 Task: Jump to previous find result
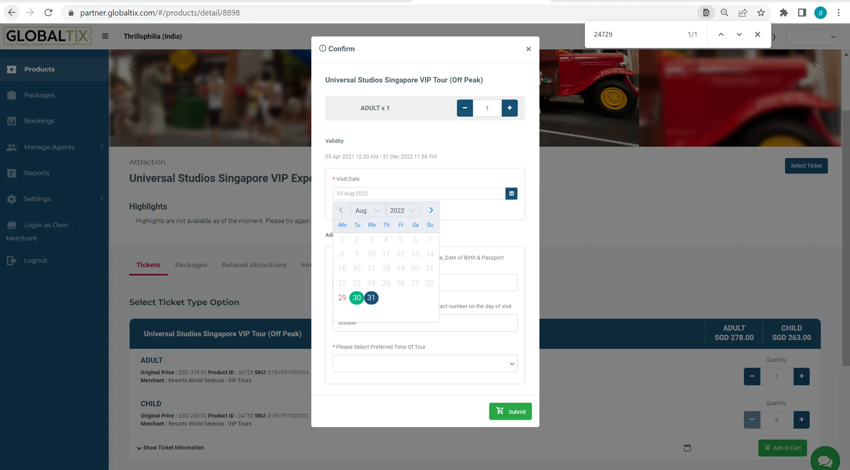tap(721, 34)
